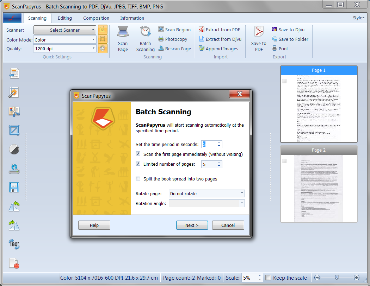Open the blue application menu button
The image size is (370, 286).
tap(12, 18)
